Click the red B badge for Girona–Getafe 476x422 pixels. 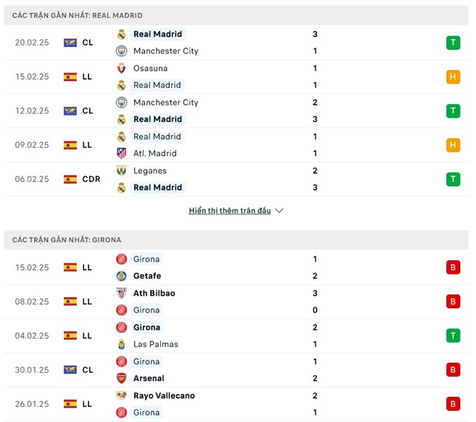[453, 267]
